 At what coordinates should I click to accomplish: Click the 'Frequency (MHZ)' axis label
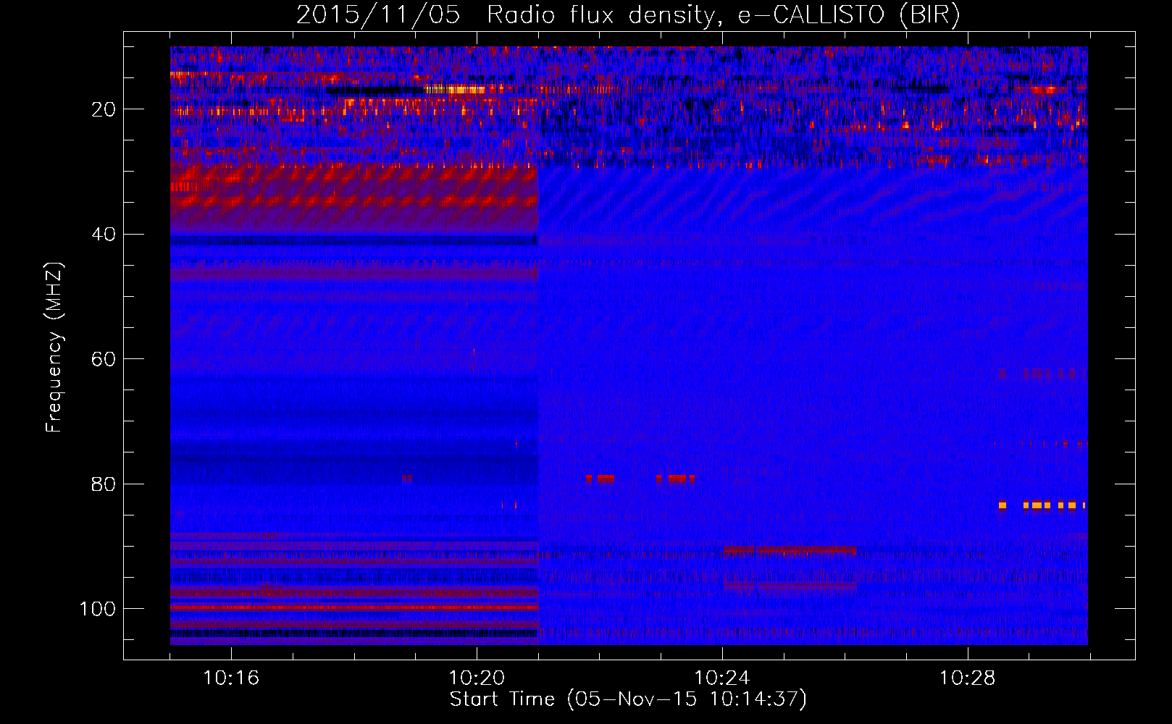click(54, 348)
